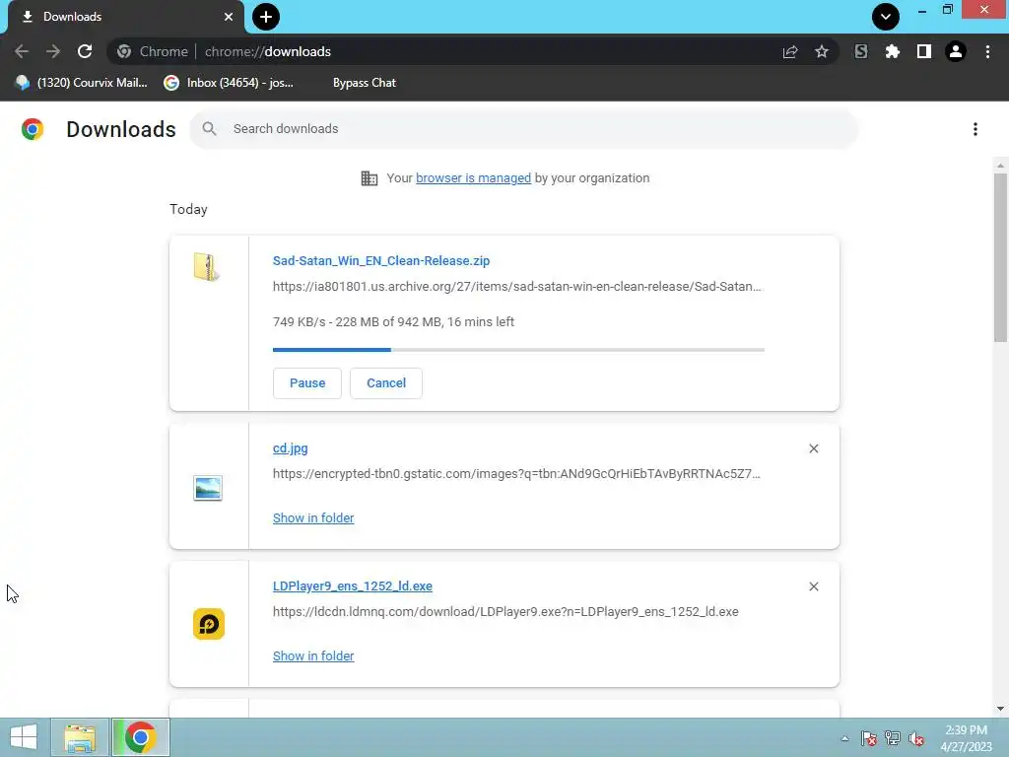Click the Chrome taskbar icon

point(140,737)
